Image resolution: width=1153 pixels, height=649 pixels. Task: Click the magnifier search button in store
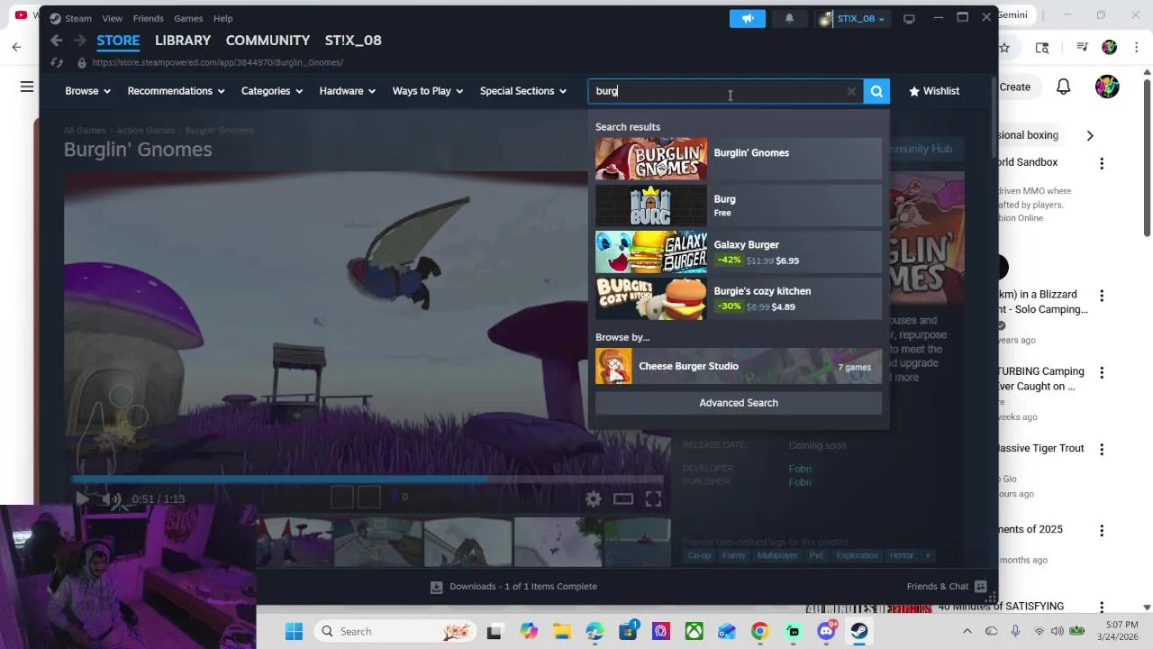coord(876,91)
